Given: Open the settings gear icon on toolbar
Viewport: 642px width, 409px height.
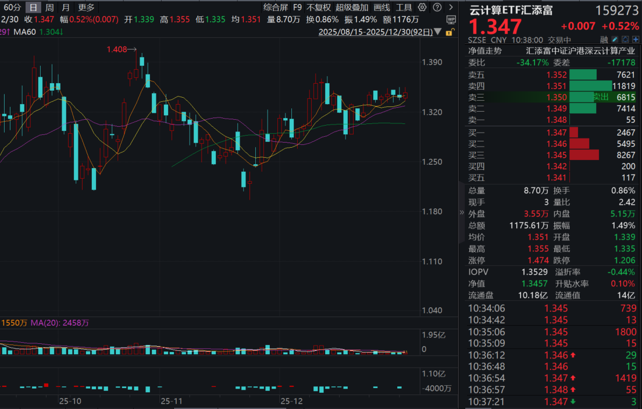Looking at the screenshot, I should 422,8.
